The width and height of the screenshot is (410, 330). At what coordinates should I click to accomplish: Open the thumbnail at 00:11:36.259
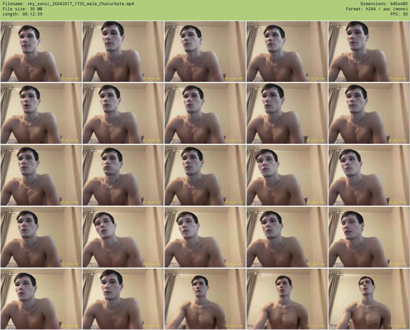pos(205,299)
